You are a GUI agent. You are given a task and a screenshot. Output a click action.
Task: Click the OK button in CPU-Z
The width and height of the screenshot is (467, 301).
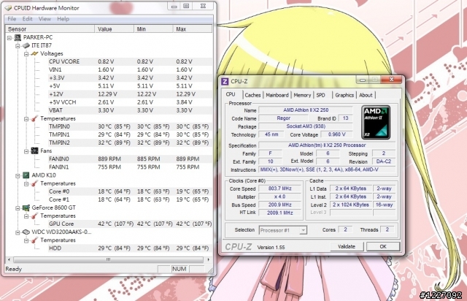383,246
